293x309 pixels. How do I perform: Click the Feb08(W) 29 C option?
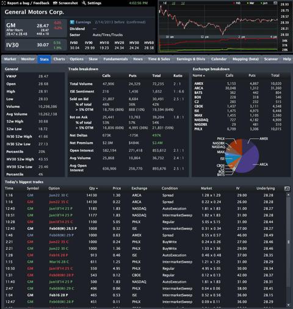(x=62, y=288)
